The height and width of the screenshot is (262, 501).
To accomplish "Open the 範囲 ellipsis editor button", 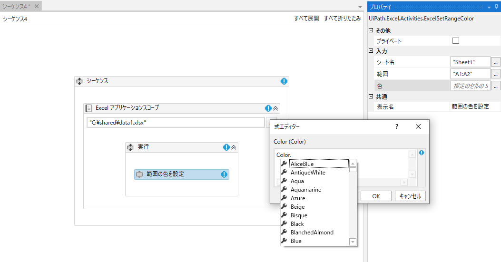I will [496, 74].
